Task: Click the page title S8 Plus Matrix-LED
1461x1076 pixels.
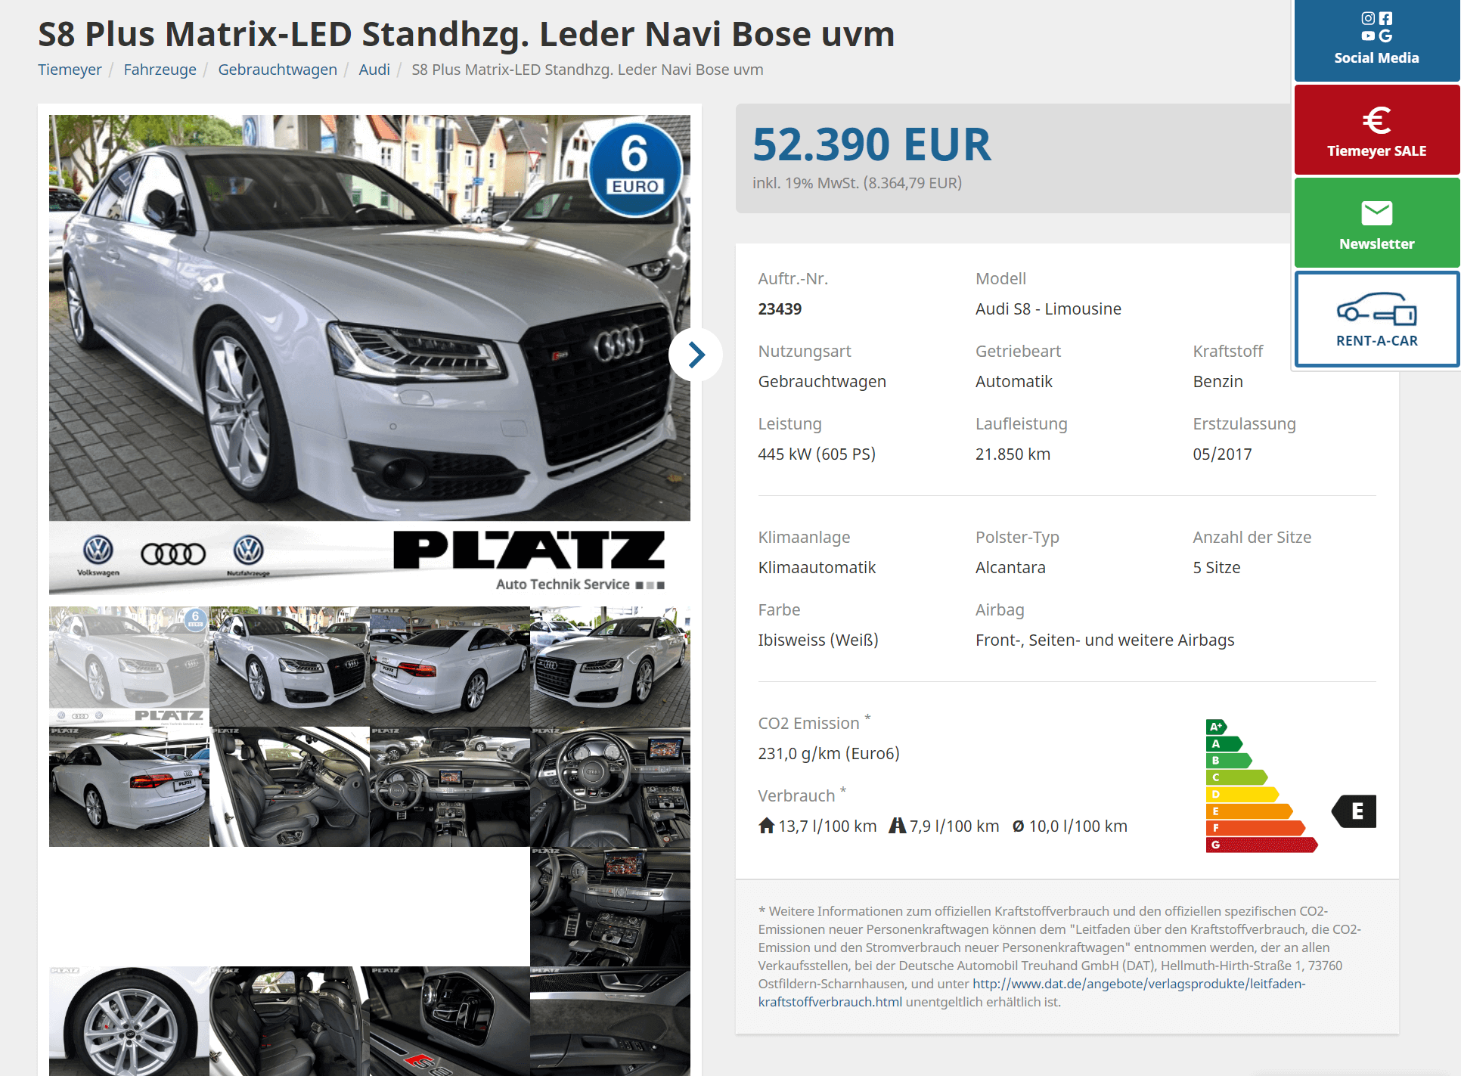Action: tap(467, 34)
